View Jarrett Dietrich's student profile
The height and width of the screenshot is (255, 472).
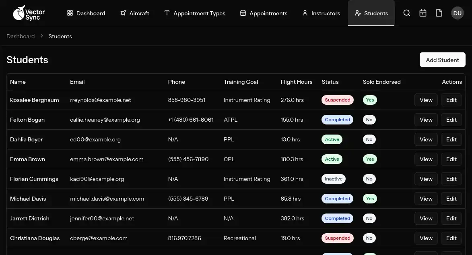[x=426, y=218]
